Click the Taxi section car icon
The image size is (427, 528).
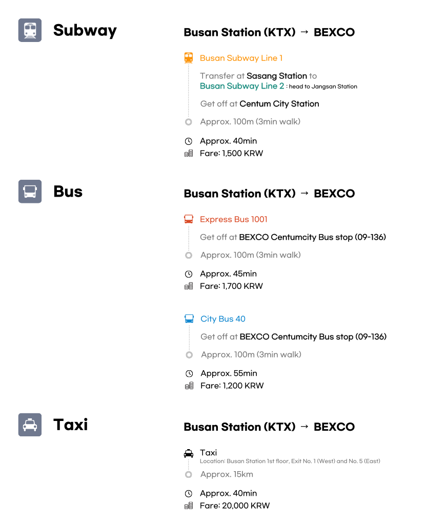(x=30, y=425)
